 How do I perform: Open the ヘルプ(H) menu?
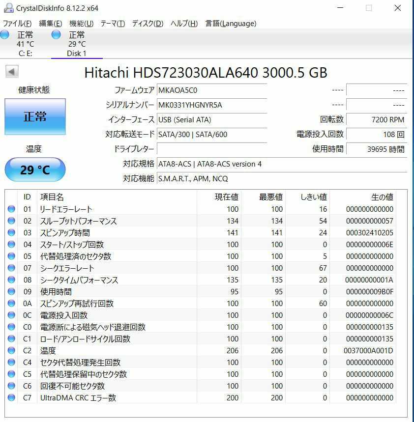click(184, 24)
